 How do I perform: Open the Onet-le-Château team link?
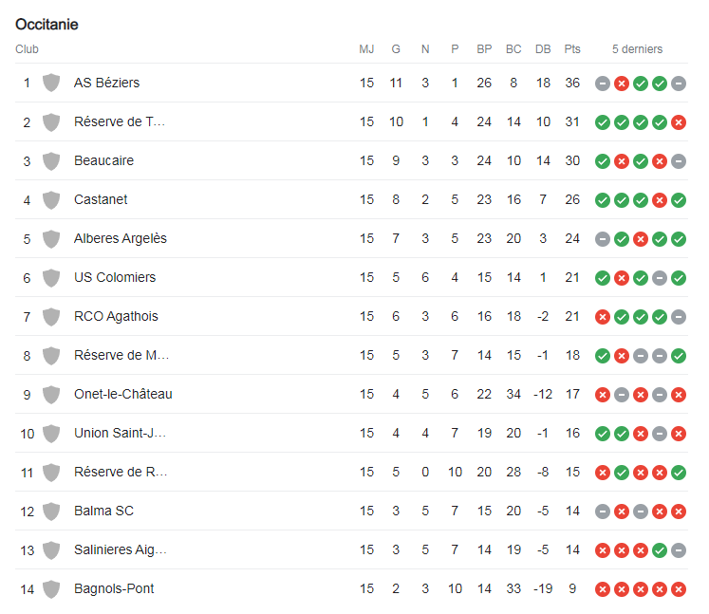click(x=123, y=394)
